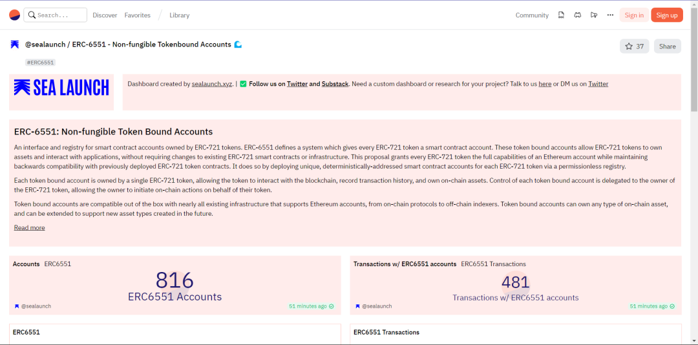The width and height of the screenshot is (698, 345).
Task: Click the sealaunch avatar beside dashboard title
Action: (15, 45)
